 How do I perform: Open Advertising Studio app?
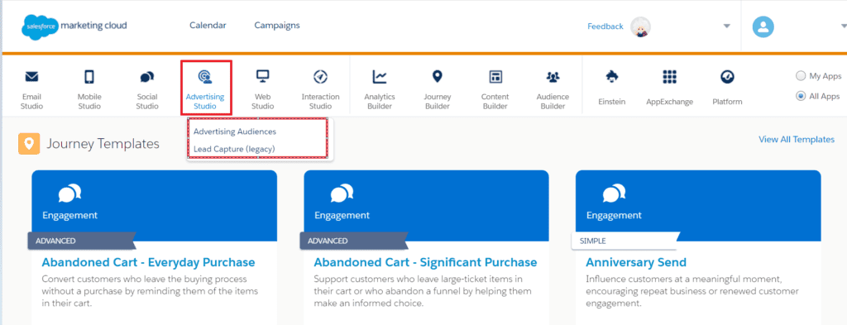(205, 89)
